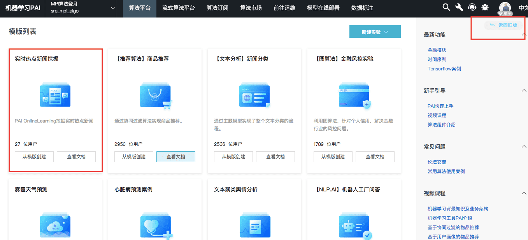Open the 数据标注 menu item
This screenshot has height=240, width=528.
(x=361, y=8)
